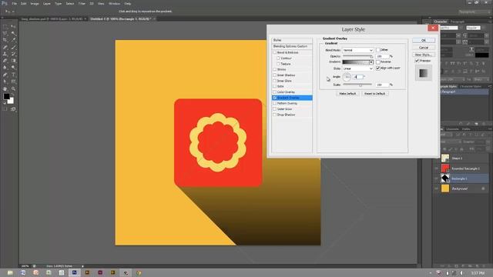The image size is (493, 277).
Task: Select the Healing Brush tool
Action: coord(5,47)
